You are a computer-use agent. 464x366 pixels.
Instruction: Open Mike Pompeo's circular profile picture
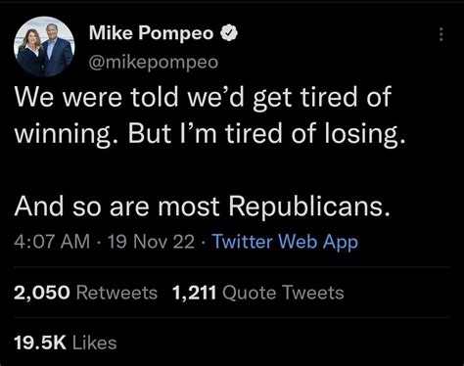click(44, 47)
